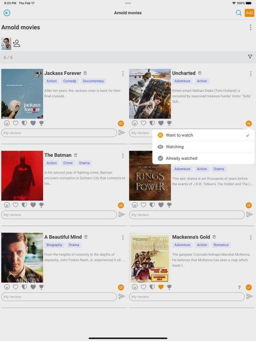Rate A Beautiful Mind with full heart
Screen dimensions: 256x341
point(33,287)
